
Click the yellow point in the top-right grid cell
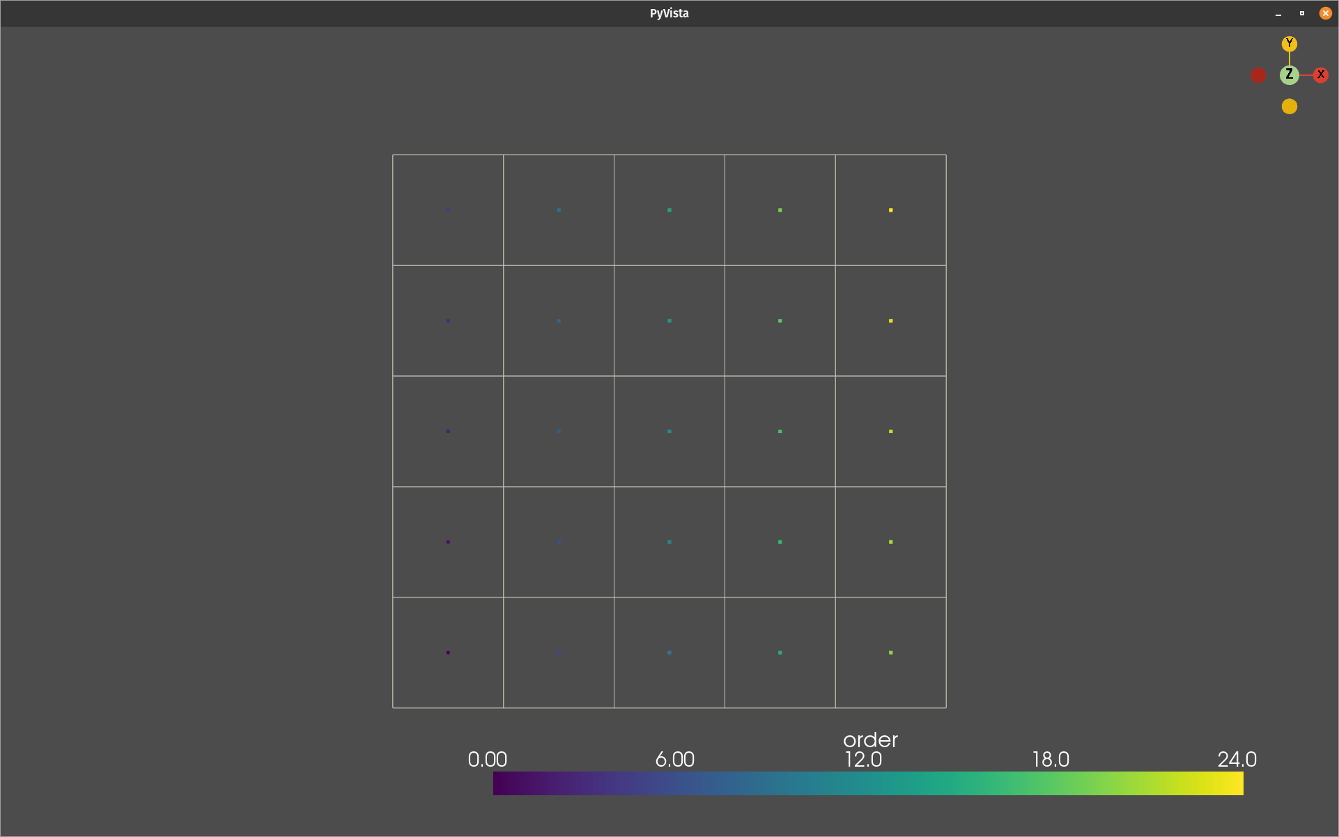[x=890, y=210]
